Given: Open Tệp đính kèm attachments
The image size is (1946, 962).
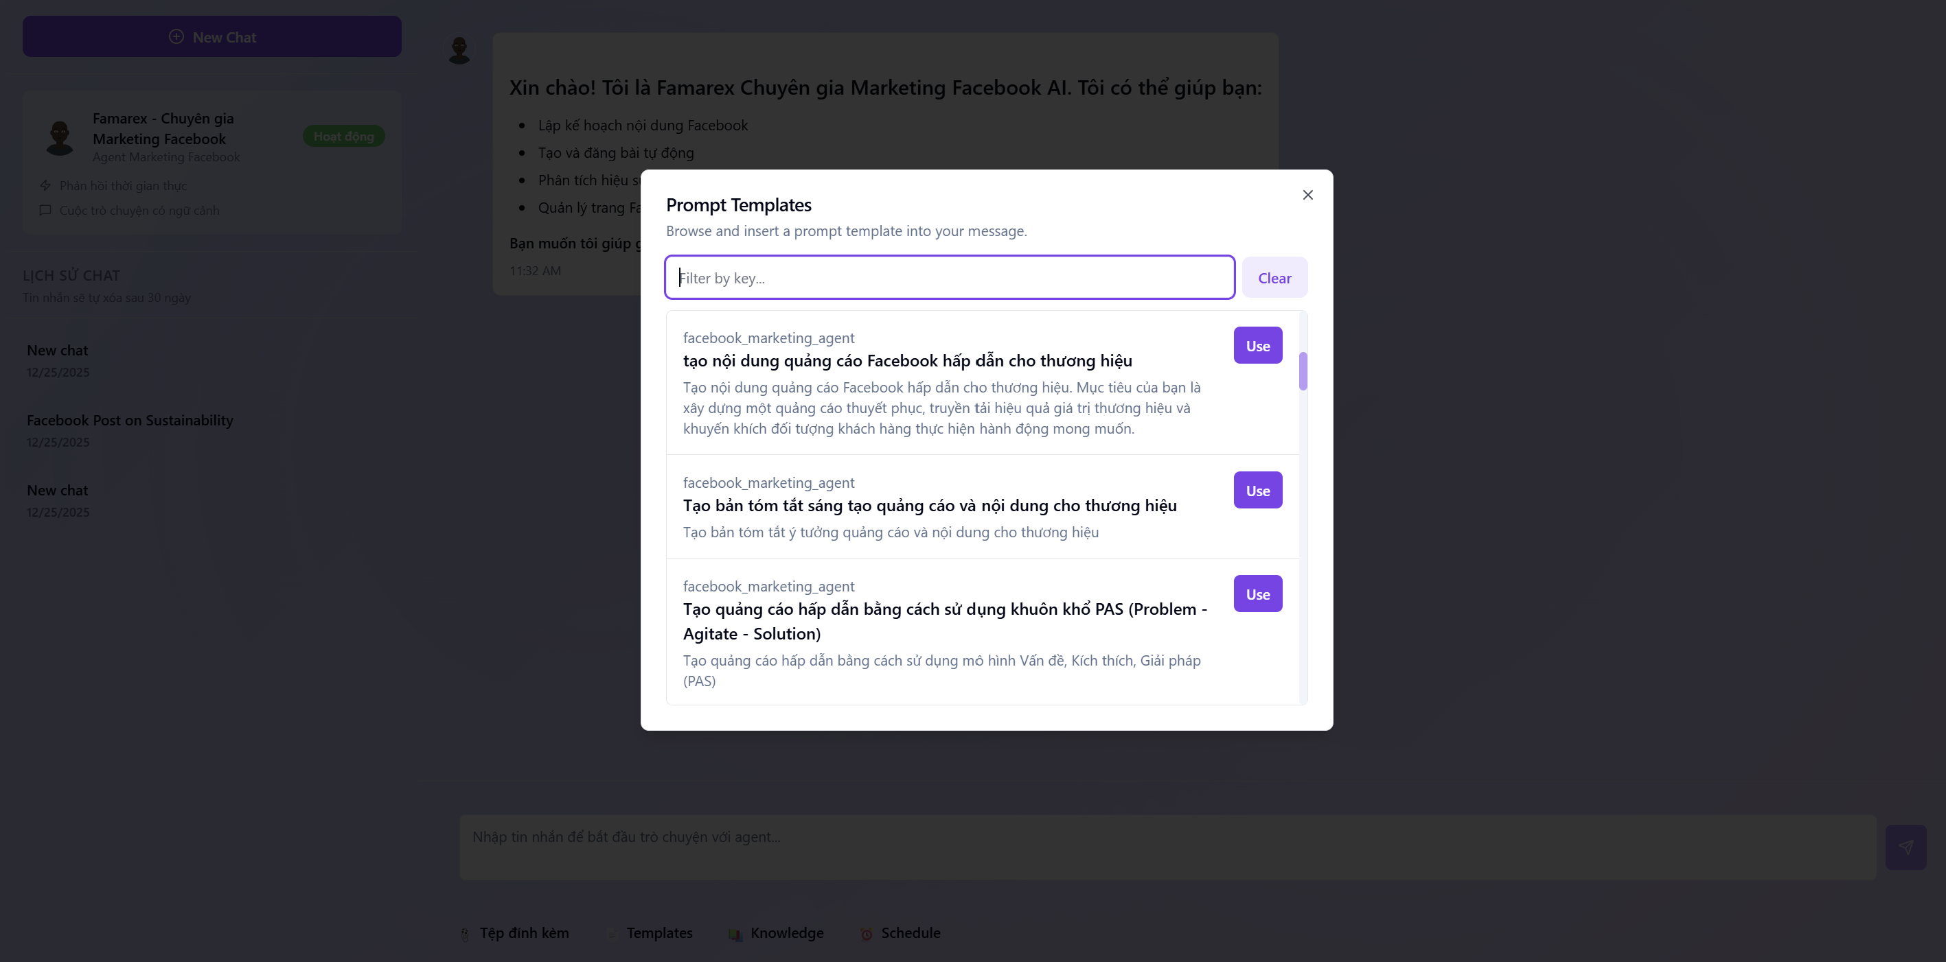Looking at the screenshot, I should pyautogui.click(x=514, y=932).
